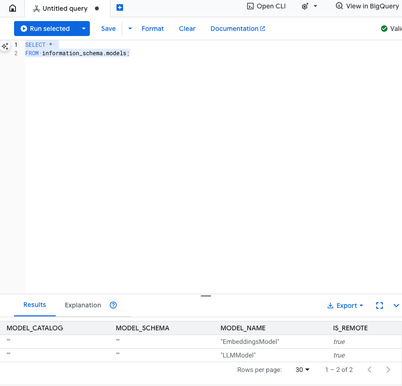This screenshot has width=402, height=386.
Task: Open help for Explanation tab
Action: tap(113, 305)
